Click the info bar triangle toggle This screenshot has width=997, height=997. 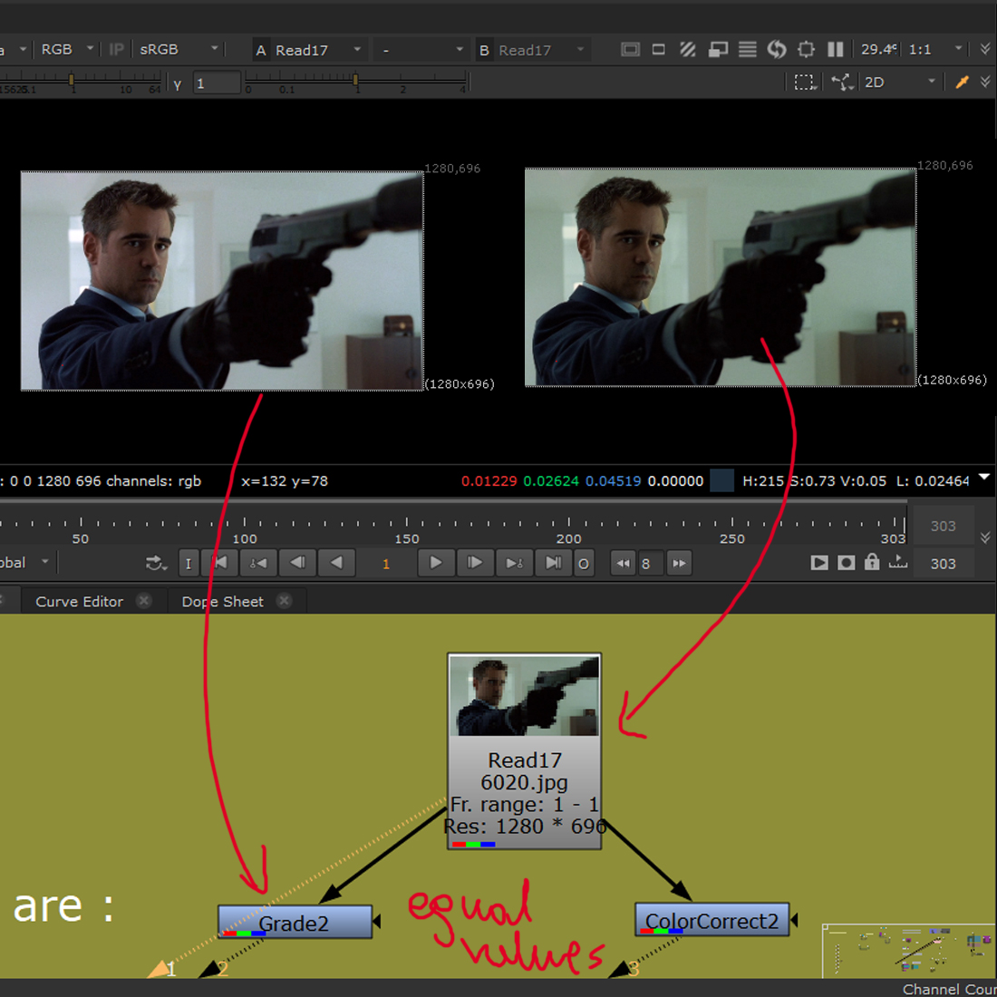984,477
